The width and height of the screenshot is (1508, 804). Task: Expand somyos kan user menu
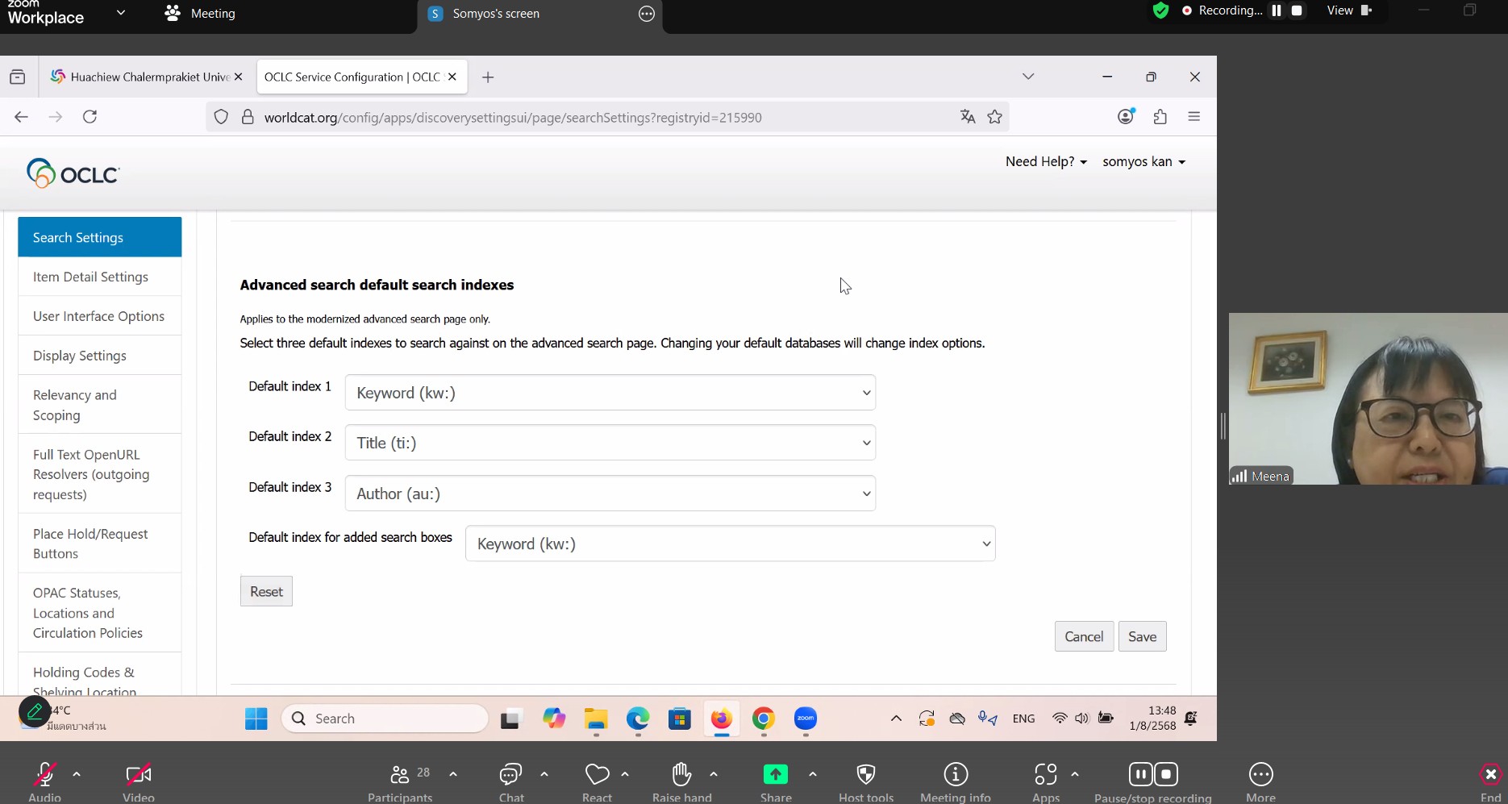coord(1143,161)
